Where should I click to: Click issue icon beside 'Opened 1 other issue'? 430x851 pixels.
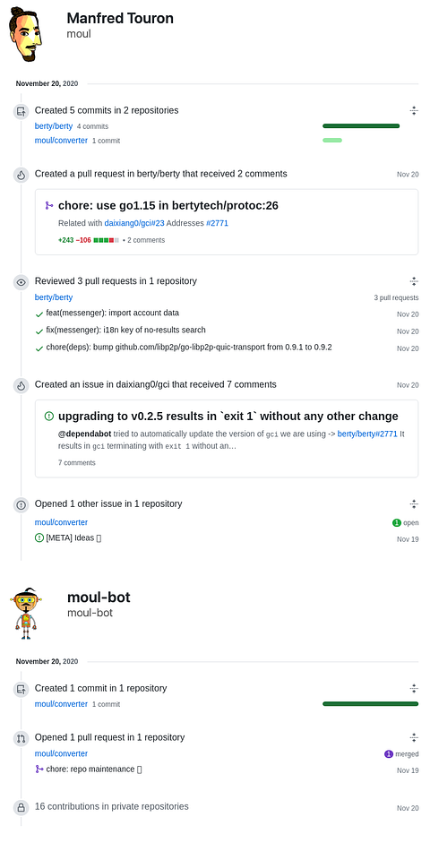coord(21,504)
